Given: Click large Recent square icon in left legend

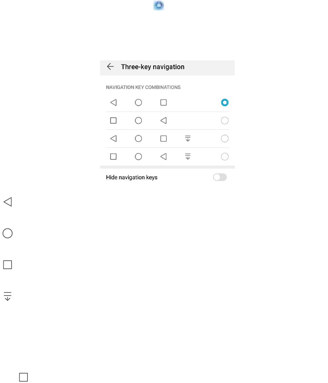Looking at the screenshot, I should point(8,265).
